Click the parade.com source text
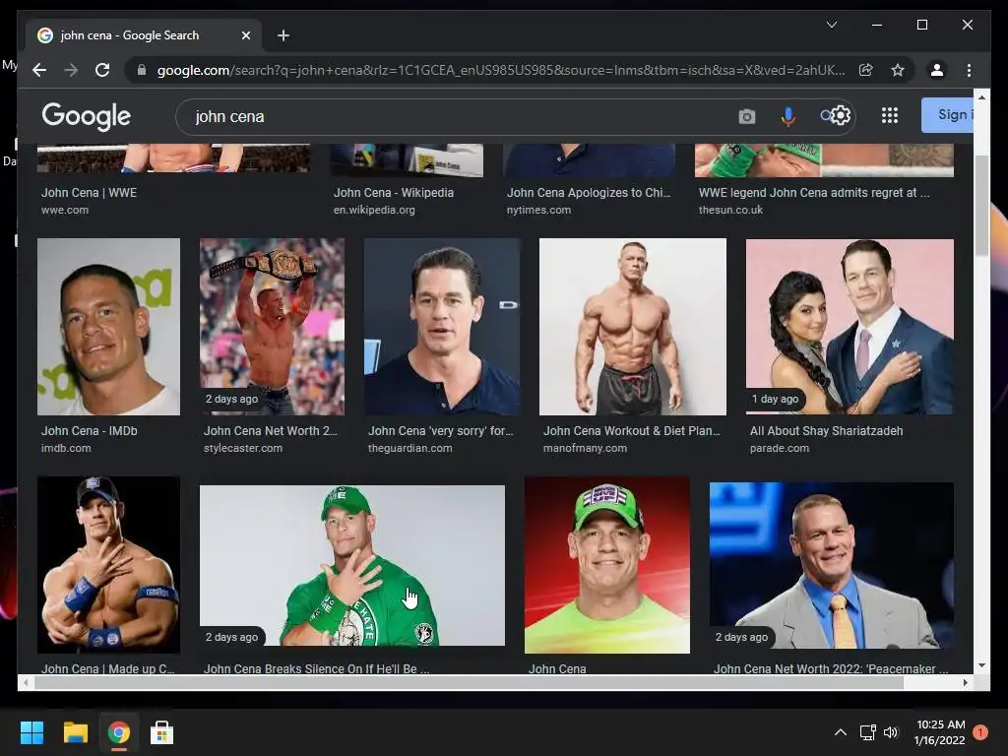This screenshot has width=1008, height=756. point(780,448)
